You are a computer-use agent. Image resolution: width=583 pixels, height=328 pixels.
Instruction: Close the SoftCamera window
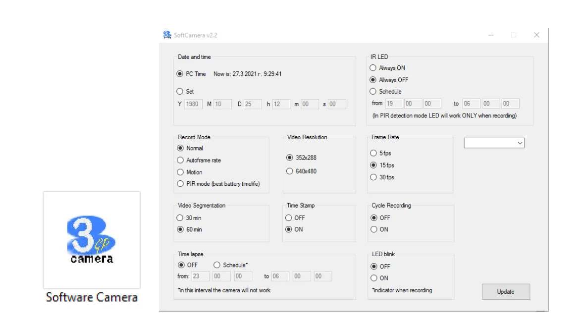click(536, 35)
